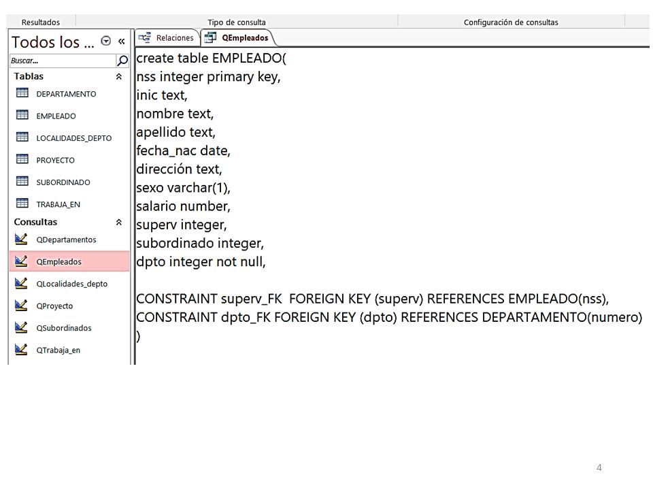The image size is (653, 490).
Task: Click the SUBORDINADO table icon
Action: (22, 181)
